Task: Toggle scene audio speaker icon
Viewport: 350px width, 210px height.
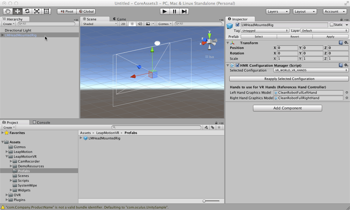Action: click(140, 24)
